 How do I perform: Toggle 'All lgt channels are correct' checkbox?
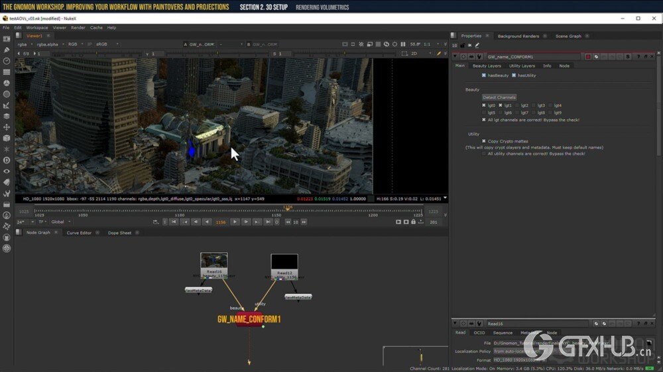pyautogui.click(x=484, y=120)
